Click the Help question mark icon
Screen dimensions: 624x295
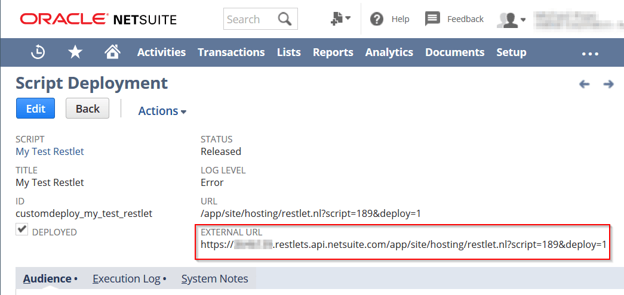(x=376, y=18)
